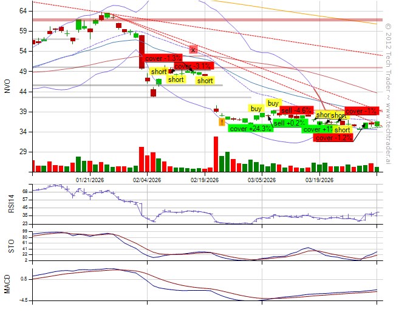399x312 pixels.
Task: Click the 02/04/2026 date axis label
Action: coord(146,180)
